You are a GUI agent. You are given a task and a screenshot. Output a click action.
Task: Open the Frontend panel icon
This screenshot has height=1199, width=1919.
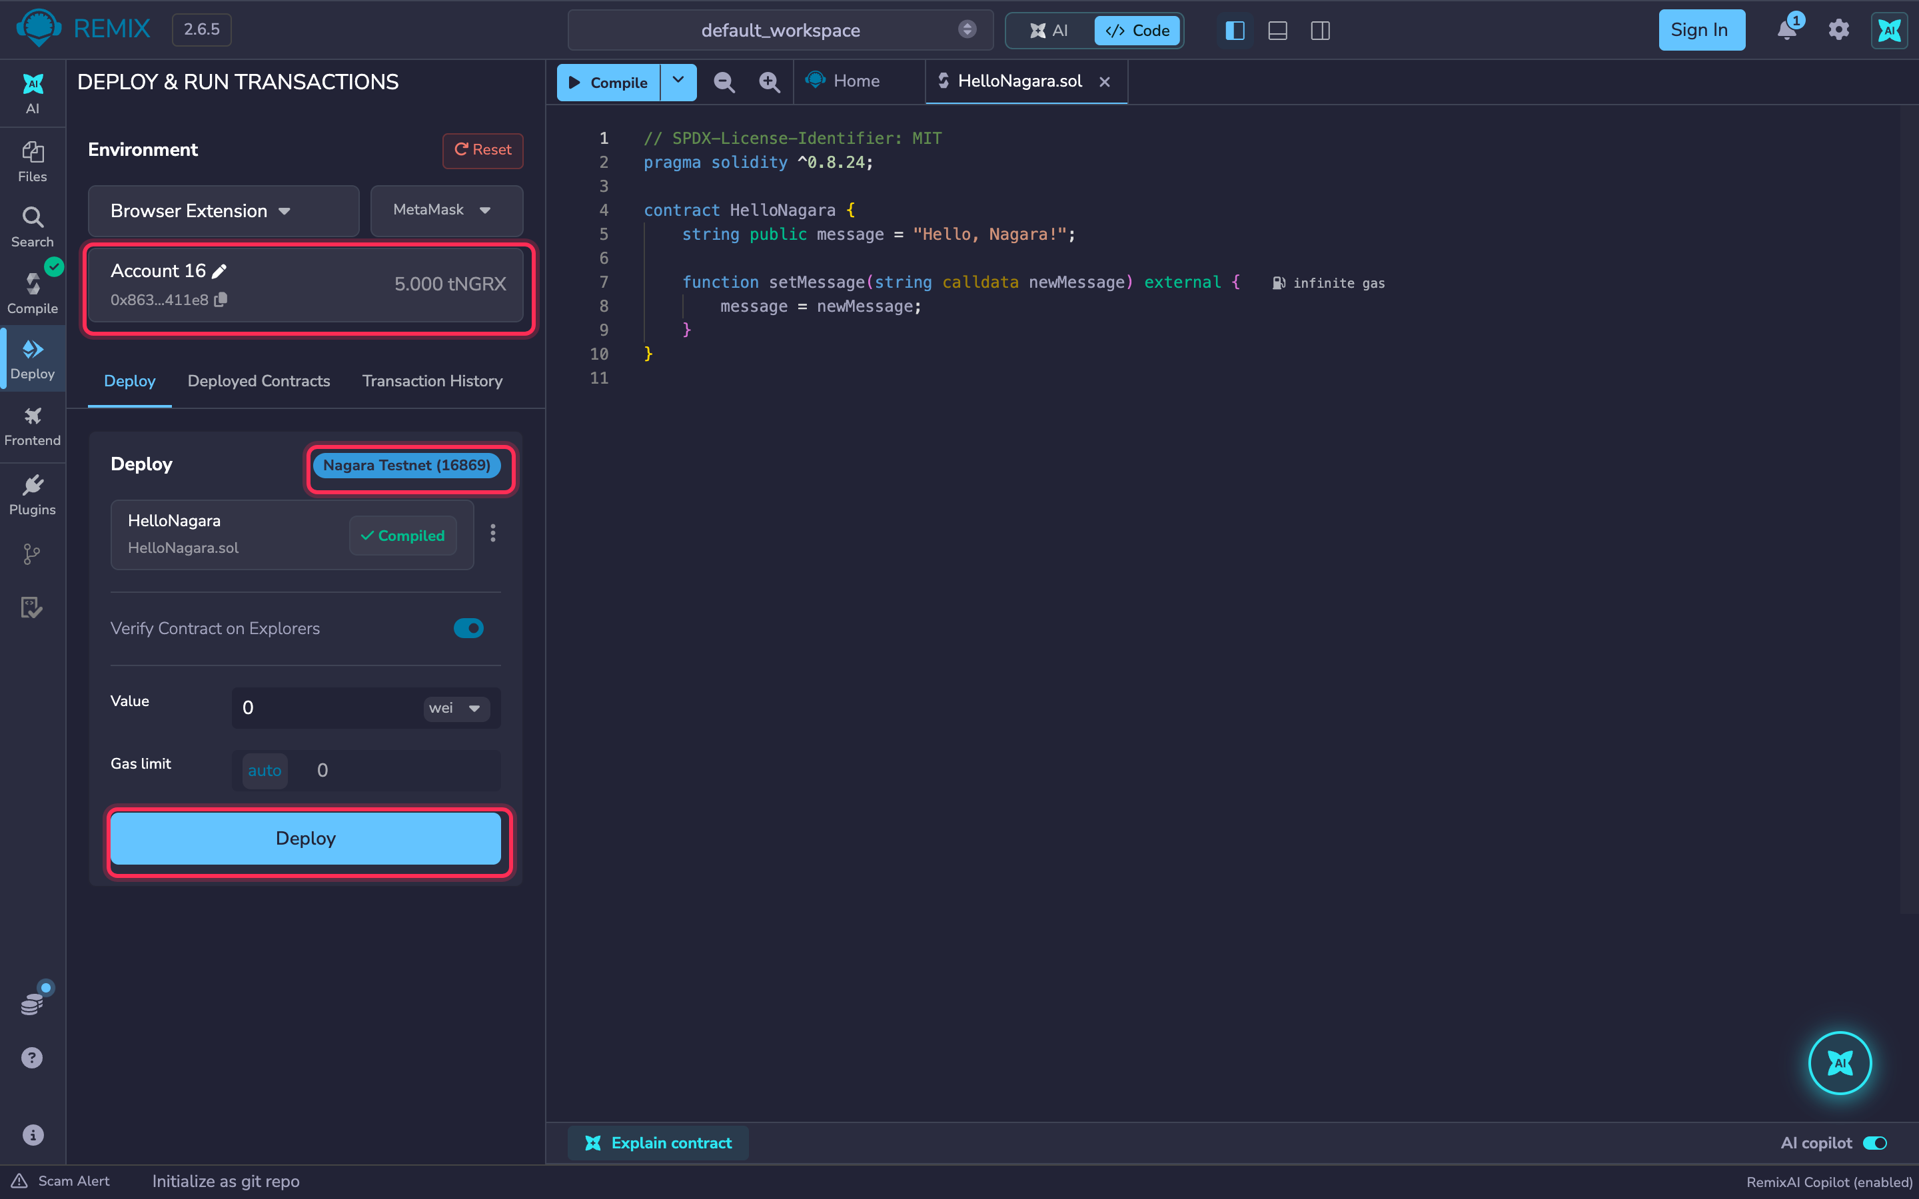[x=33, y=426]
